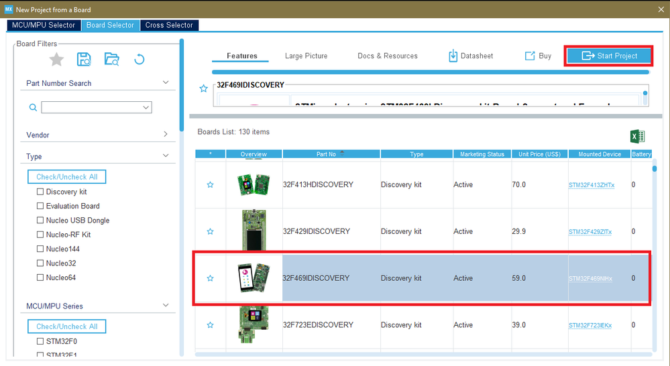This screenshot has width=670, height=366.
Task: Check the Discovery kit type filter
Action: tap(40, 192)
